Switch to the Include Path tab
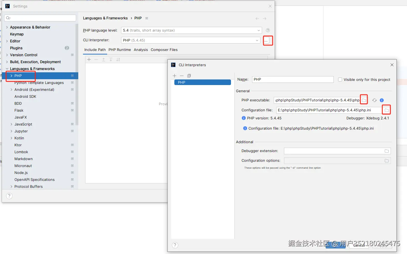This screenshot has height=254, width=407. (95, 50)
